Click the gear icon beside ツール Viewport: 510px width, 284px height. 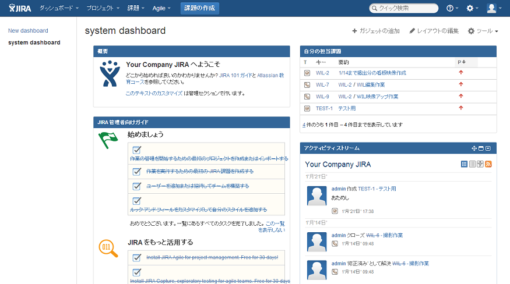coord(471,31)
